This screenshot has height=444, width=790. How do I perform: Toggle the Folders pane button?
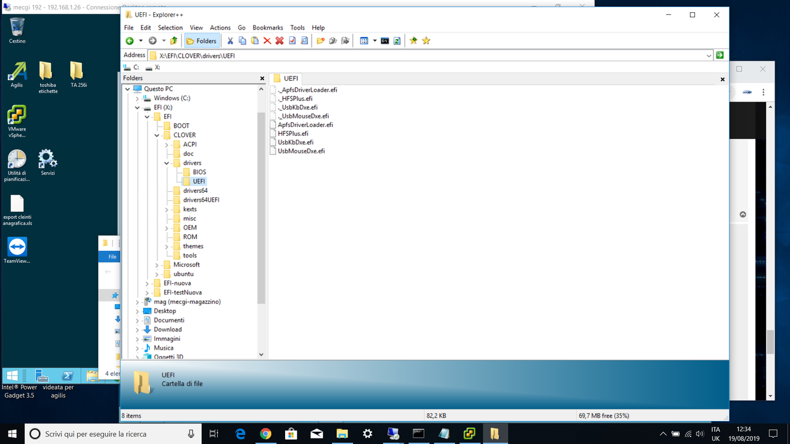[202, 41]
